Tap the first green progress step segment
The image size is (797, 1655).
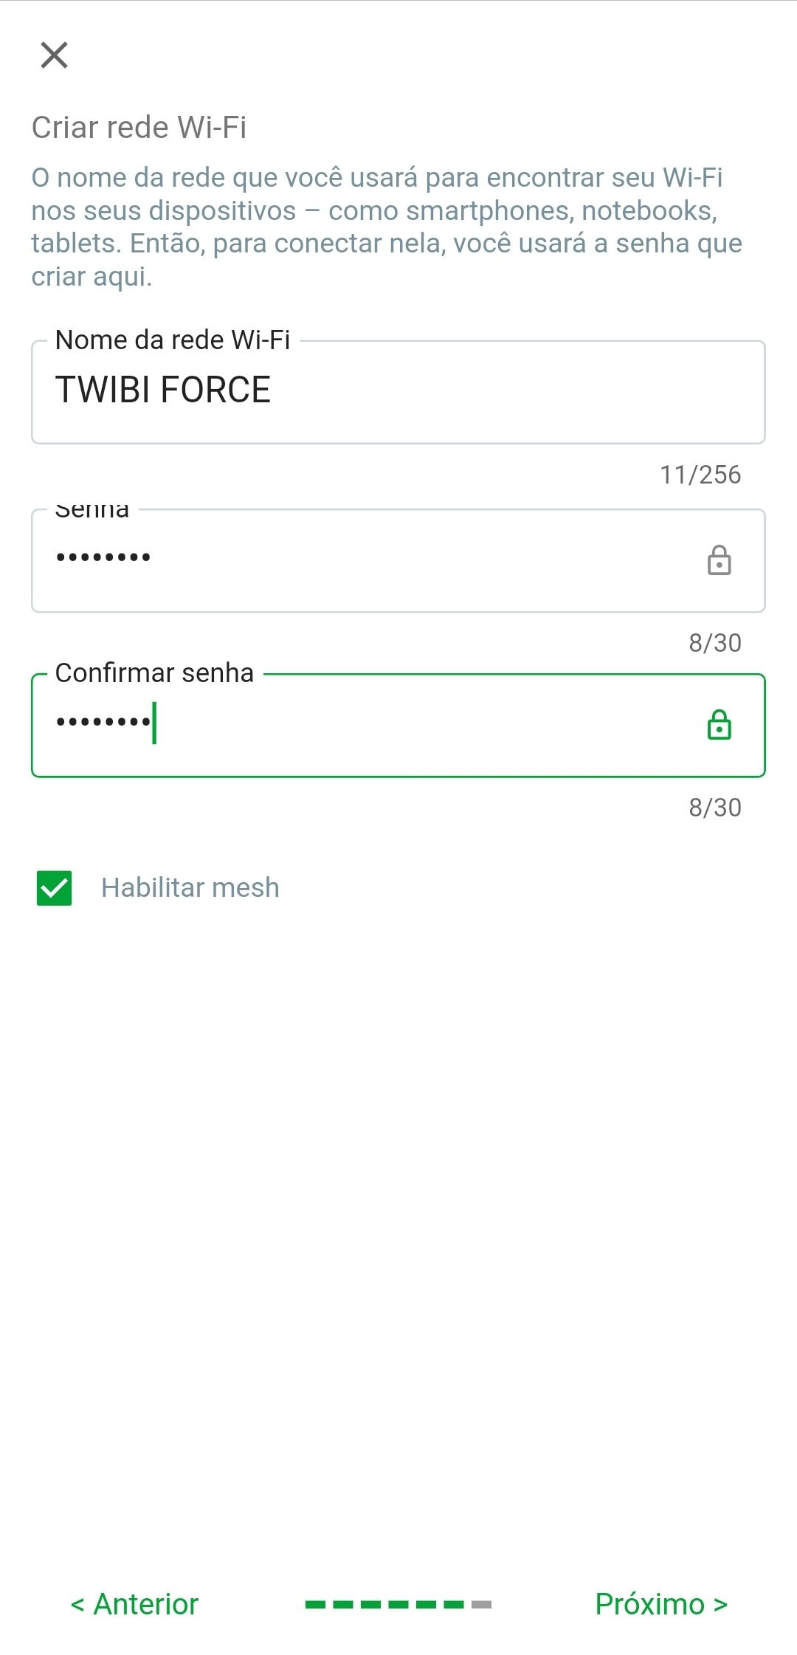(x=315, y=1604)
